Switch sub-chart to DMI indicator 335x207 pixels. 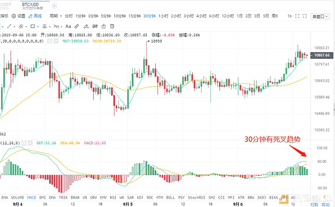pyautogui.click(x=42, y=197)
